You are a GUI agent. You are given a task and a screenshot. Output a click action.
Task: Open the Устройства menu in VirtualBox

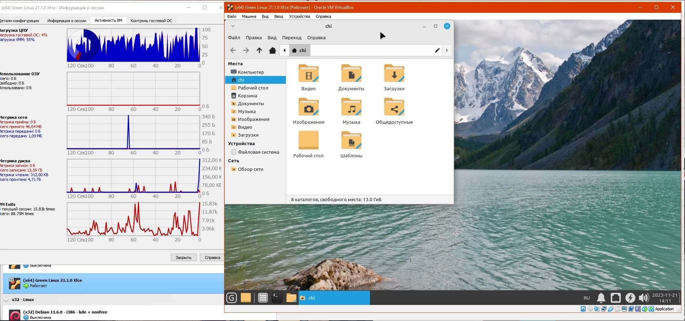299,16
